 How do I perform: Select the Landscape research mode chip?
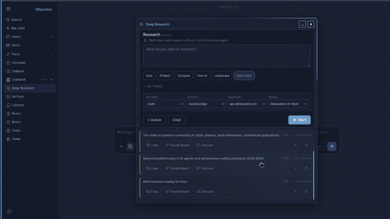pos(222,75)
